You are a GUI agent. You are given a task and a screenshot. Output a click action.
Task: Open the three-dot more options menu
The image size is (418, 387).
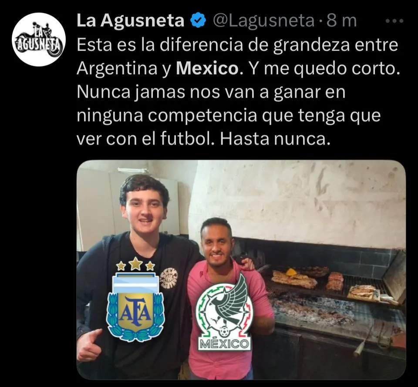point(394,20)
